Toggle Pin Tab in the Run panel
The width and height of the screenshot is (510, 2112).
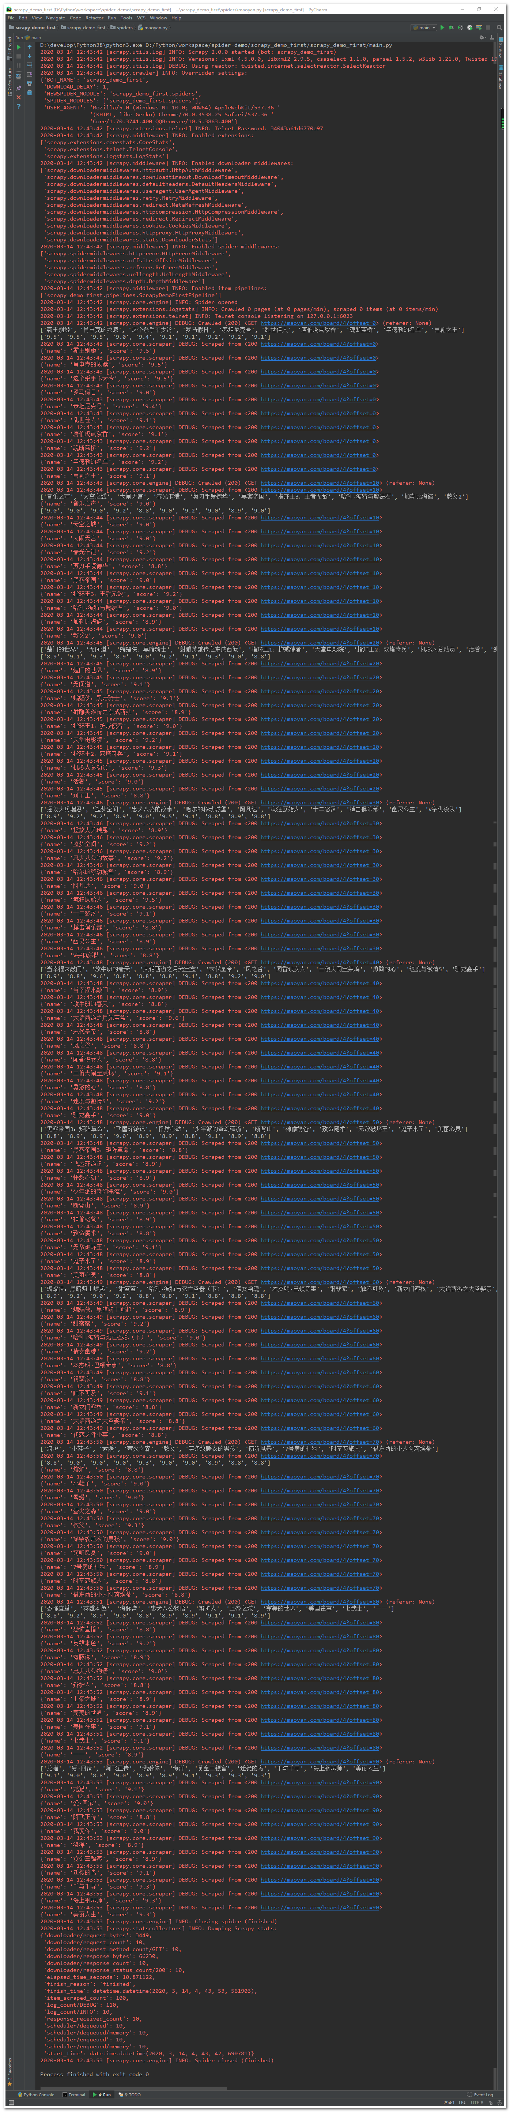click(x=19, y=88)
